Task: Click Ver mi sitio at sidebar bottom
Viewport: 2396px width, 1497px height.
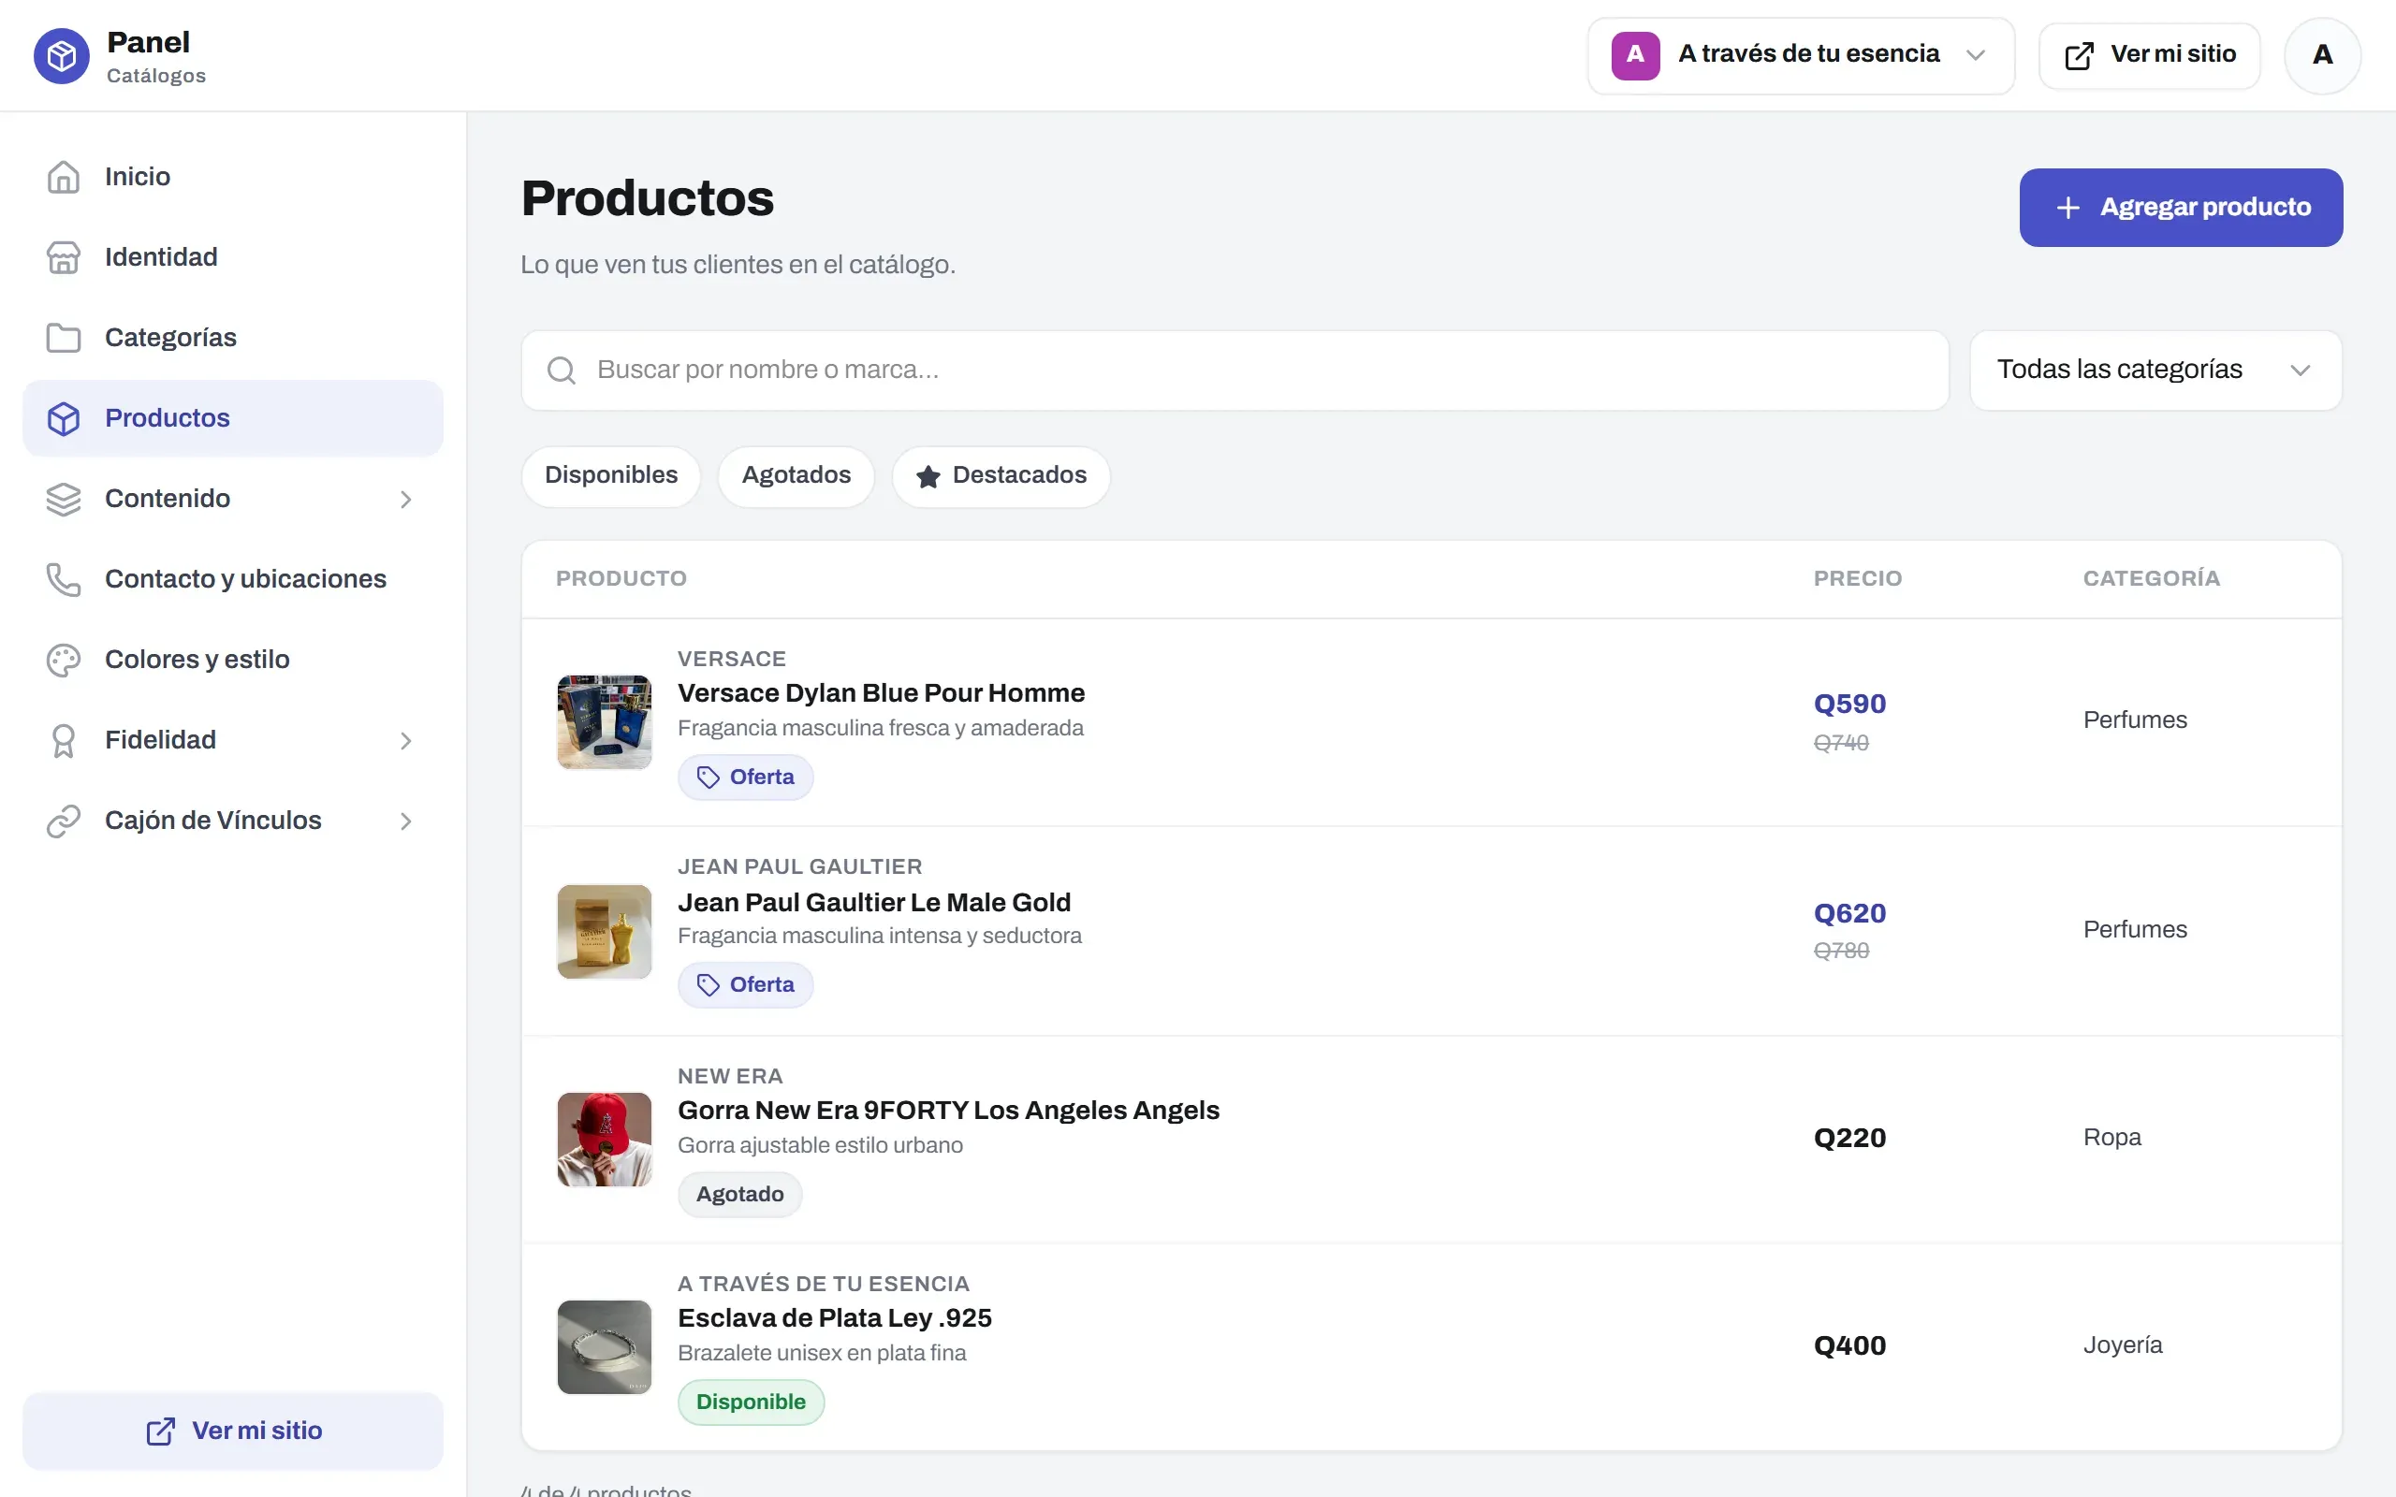Action: (x=233, y=1431)
